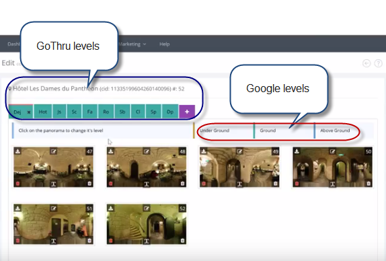Click the text label icon on panorama 50

pyautogui.click(x=333, y=184)
